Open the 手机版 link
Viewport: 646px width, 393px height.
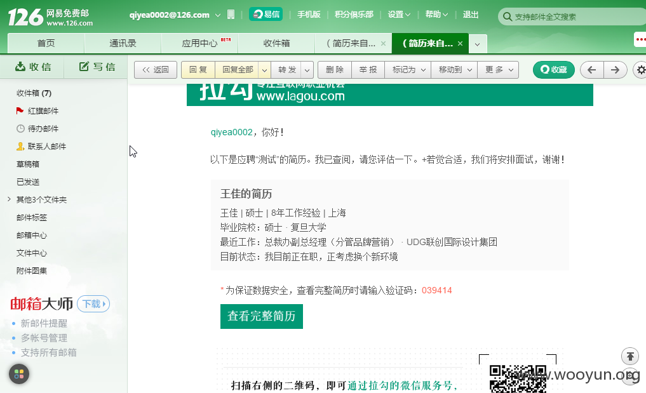(309, 15)
